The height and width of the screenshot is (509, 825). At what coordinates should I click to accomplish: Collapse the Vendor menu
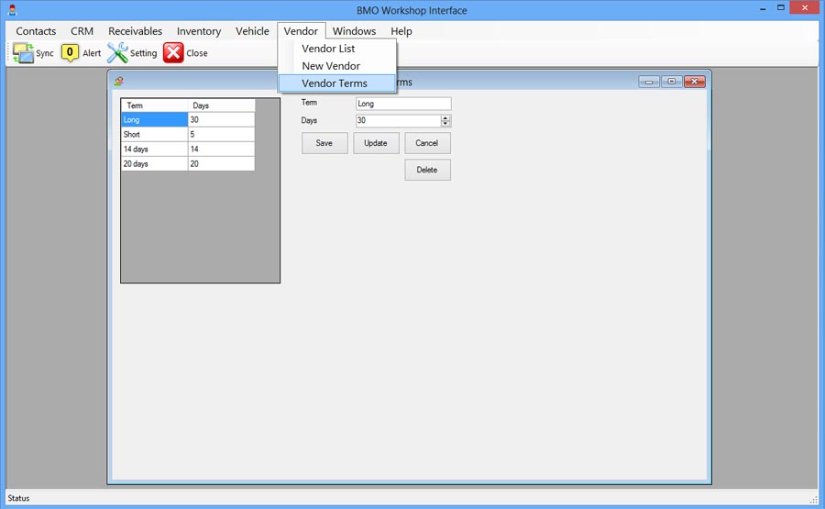click(301, 31)
